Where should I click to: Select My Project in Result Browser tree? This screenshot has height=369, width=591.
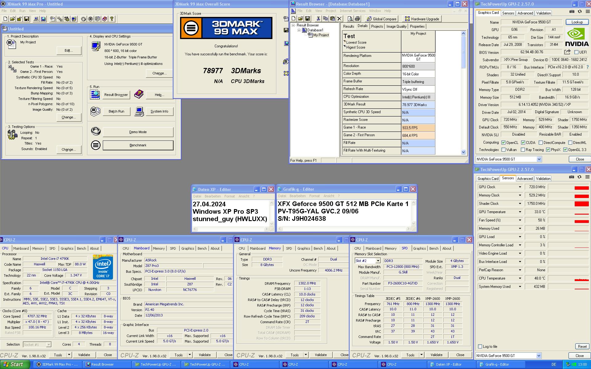[x=321, y=35]
